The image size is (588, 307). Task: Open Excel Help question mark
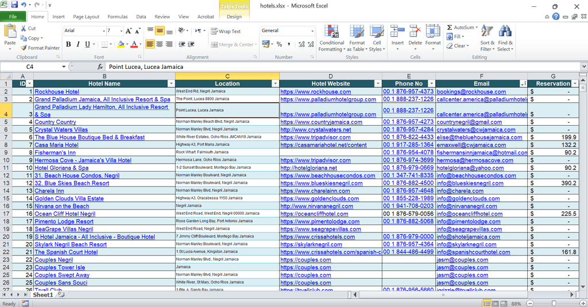555,17
